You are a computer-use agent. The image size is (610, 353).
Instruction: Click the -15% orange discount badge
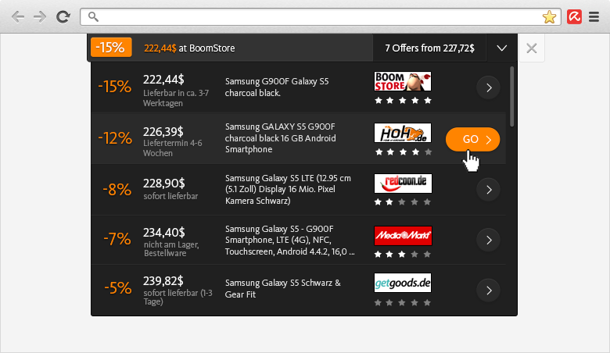111,48
